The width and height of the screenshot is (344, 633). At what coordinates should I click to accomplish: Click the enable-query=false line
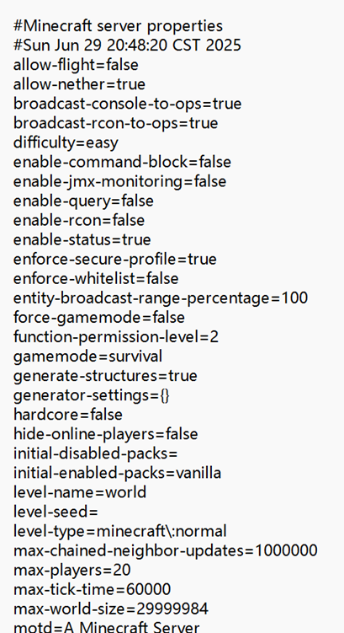point(83,201)
